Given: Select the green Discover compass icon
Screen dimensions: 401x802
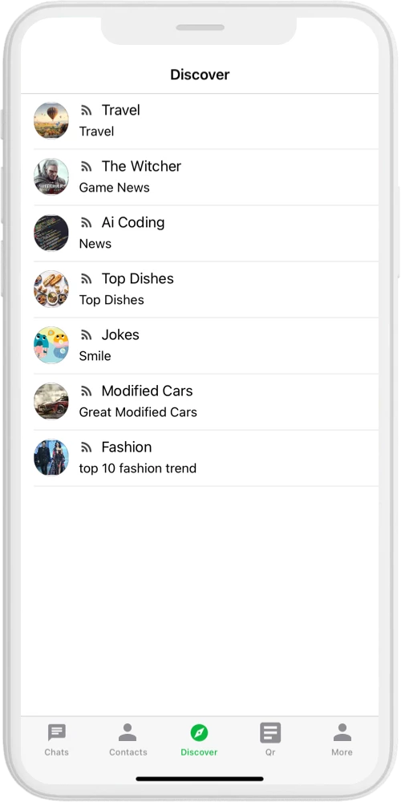Looking at the screenshot, I should pos(199,732).
